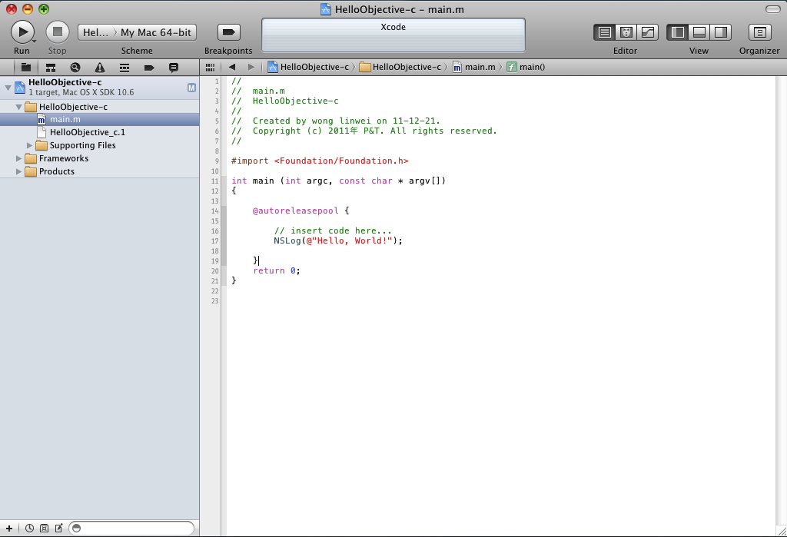
Task: Click the @autoreleasepool keyword
Action: pos(295,210)
